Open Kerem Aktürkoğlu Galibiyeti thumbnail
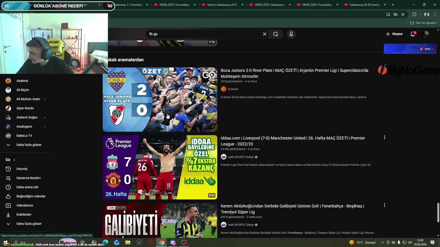Image resolution: width=440 pixels, height=247 pixels. tap(160, 220)
